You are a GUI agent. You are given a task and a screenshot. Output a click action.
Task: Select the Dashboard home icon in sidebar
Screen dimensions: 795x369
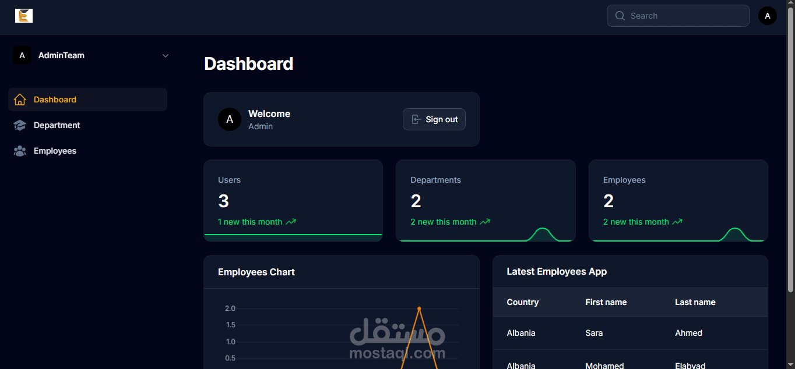pyautogui.click(x=19, y=99)
